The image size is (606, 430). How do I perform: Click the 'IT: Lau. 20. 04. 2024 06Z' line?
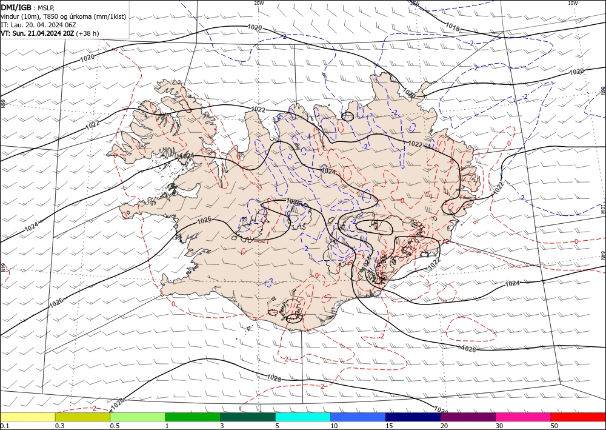tap(38, 25)
